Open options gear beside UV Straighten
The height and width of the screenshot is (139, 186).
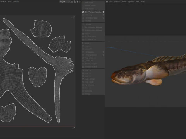[x=103, y=52]
